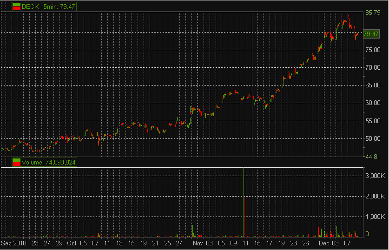389x250 pixels.
Task: Click the 75.00 price axis label
Action: (x=373, y=50)
